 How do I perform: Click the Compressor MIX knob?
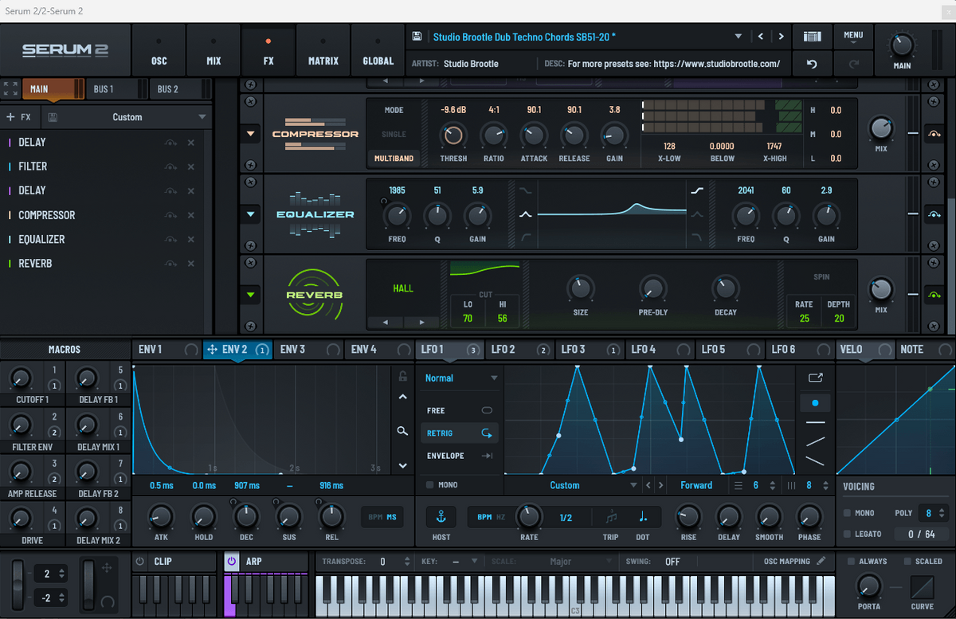click(x=880, y=127)
